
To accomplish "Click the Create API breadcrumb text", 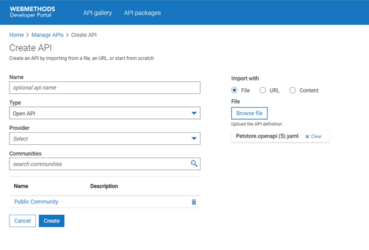I will click(x=84, y=35).
